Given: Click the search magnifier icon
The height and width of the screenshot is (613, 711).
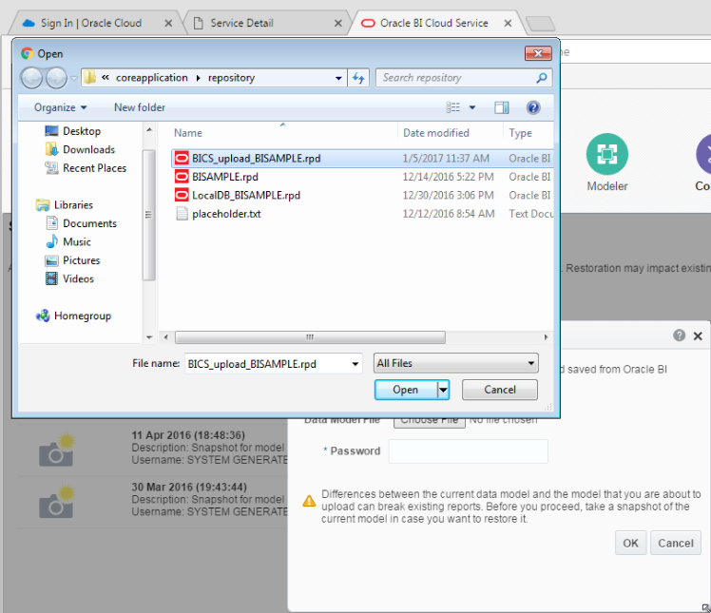Looking at the screenshot, I should [x=542, y=78].
